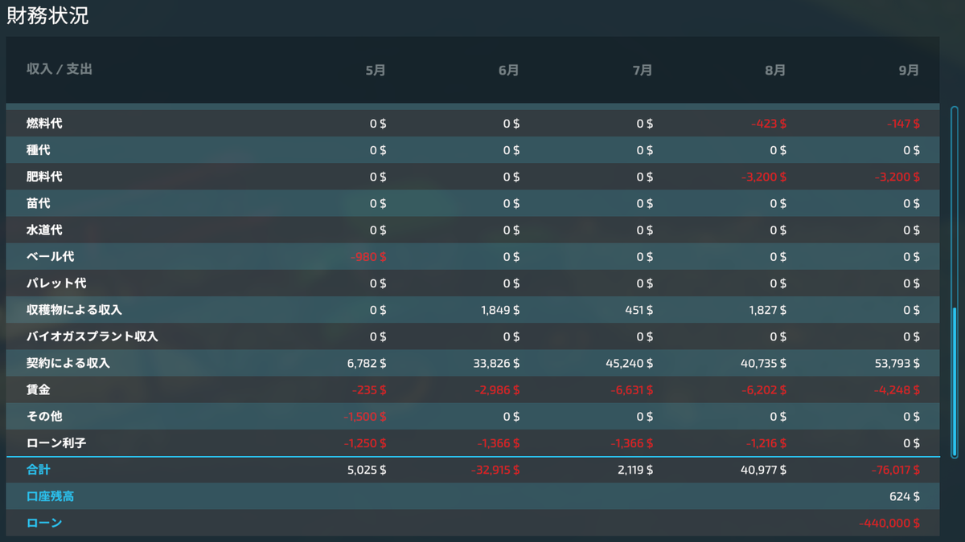This screenshot has height=542, width=965.
Task: Click the 収入 / 支出 header label
Action: point(60,69)
